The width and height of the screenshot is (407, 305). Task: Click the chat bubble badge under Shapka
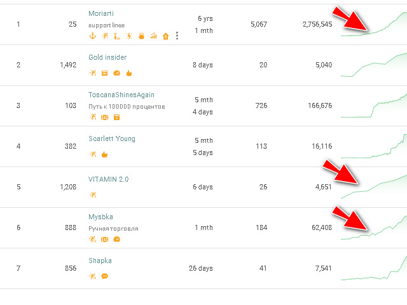tap(104, 276)
